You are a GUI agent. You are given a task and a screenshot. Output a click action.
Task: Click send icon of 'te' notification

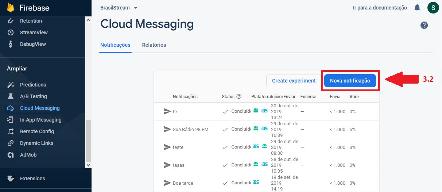coord(167,111)
